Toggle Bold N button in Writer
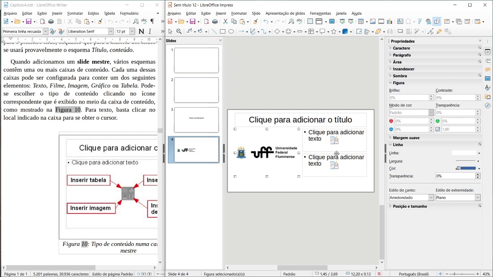The height and width of the screenshot is (277, 493). pos(141,32)
